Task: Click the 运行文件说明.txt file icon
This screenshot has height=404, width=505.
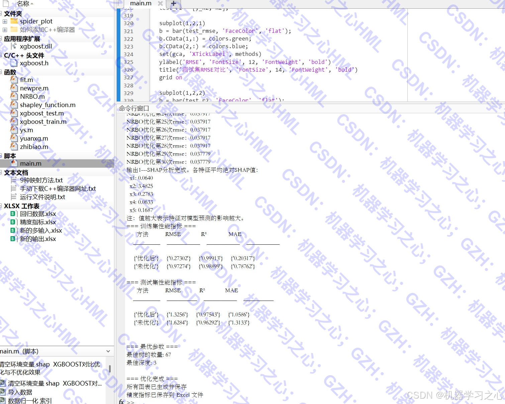Action: (x=14, y=197)
